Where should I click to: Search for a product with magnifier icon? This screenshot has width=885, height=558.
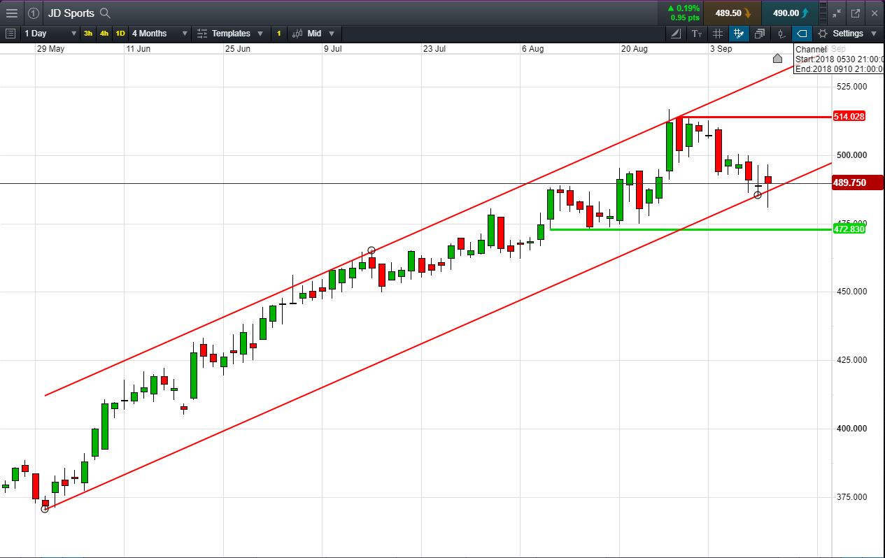[105, 13]
